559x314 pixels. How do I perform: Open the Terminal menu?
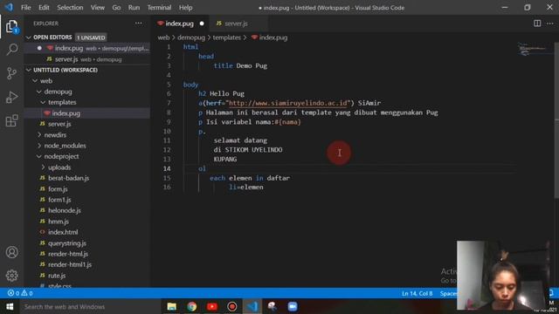click(159, 8)
